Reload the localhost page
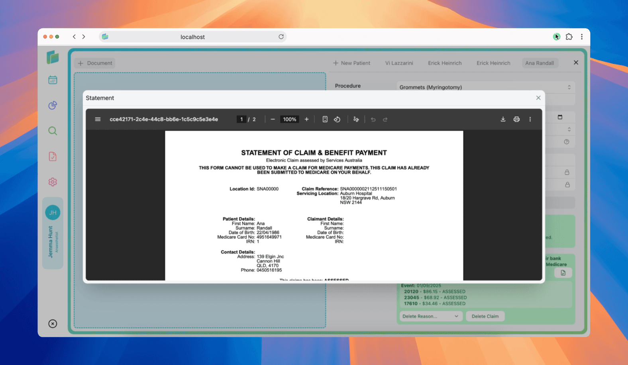Screen dimensions: 628x365 click(x=281, y=37)
